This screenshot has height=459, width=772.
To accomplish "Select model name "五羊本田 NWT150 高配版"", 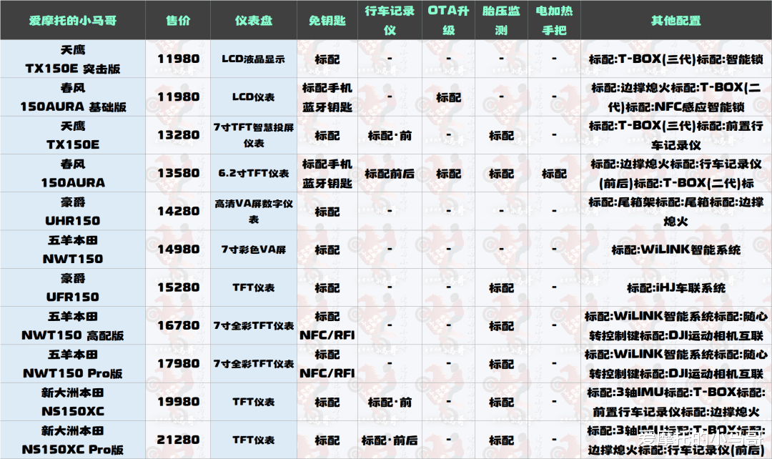I will [x=73, y=325].
